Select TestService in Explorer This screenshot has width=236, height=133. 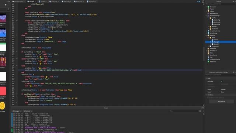[x=211, y=62]
